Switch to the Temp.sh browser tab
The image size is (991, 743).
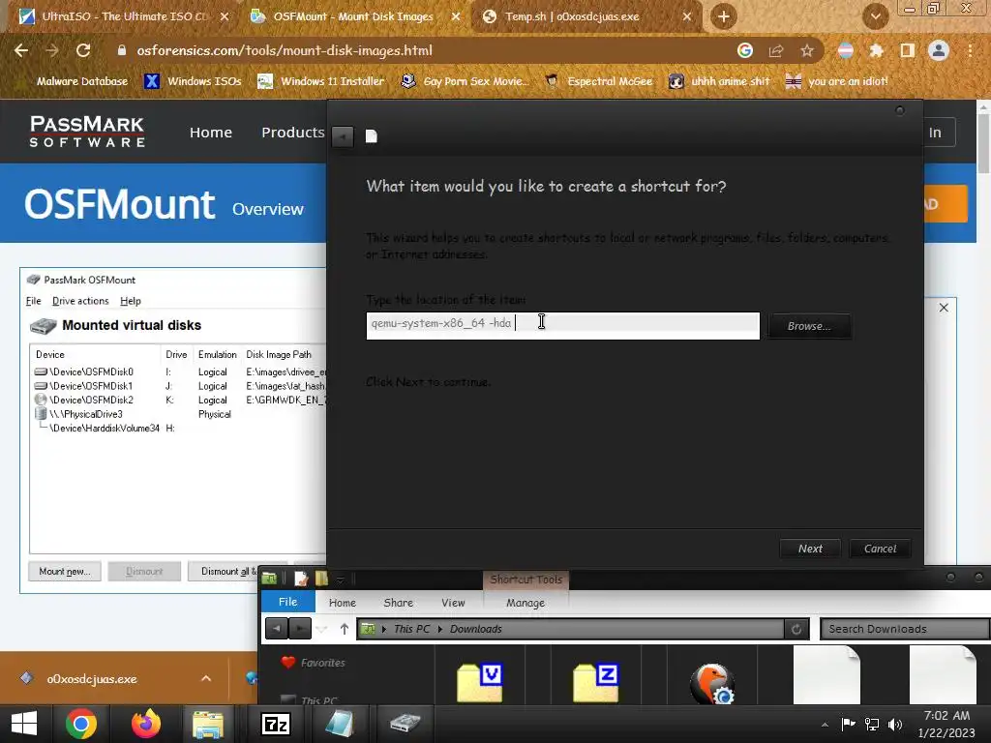tap(572, 16)
